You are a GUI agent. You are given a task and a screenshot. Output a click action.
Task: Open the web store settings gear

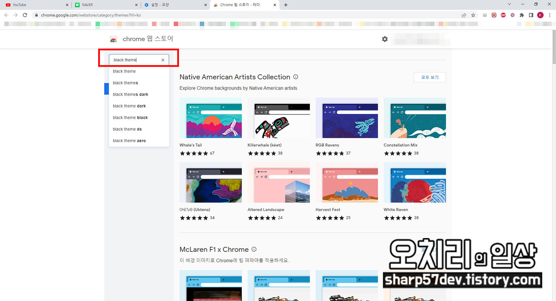(x=385, y=39)
